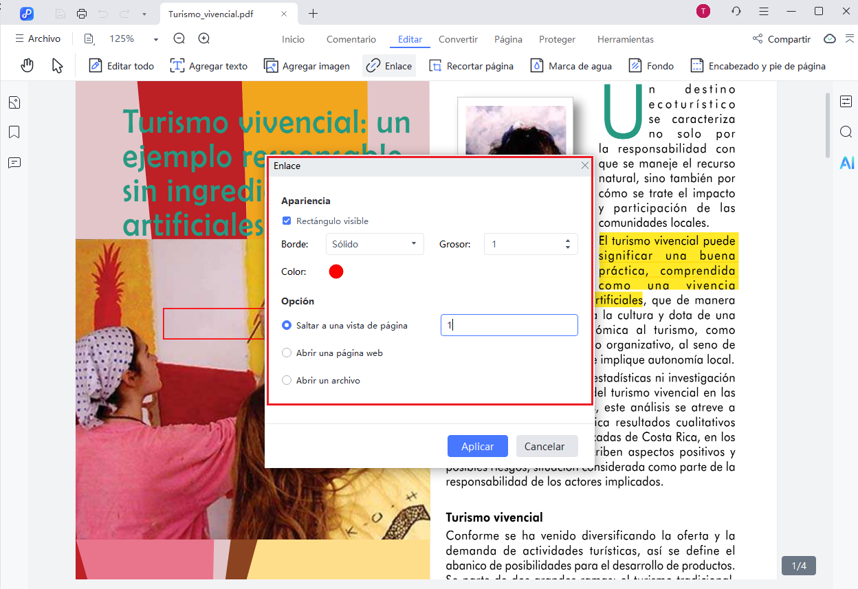Click the Aplicar button

(477, 446)
